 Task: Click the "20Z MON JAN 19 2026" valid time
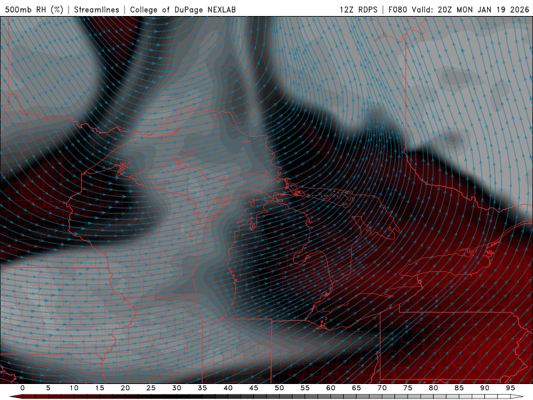point(484,9)
